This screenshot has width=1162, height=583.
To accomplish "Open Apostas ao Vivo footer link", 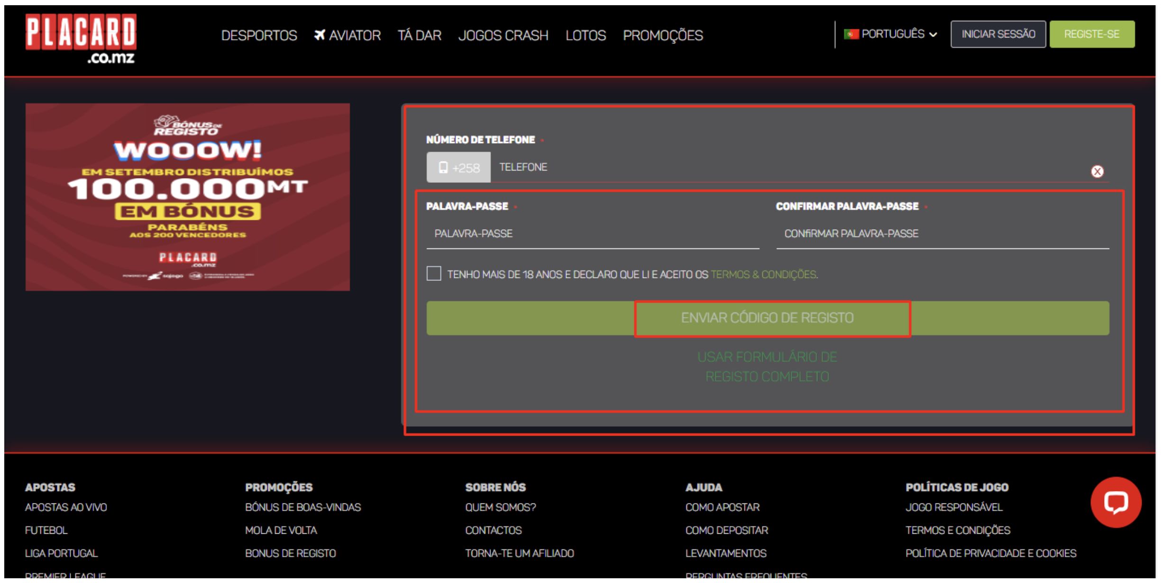I will tap(66, 508).
